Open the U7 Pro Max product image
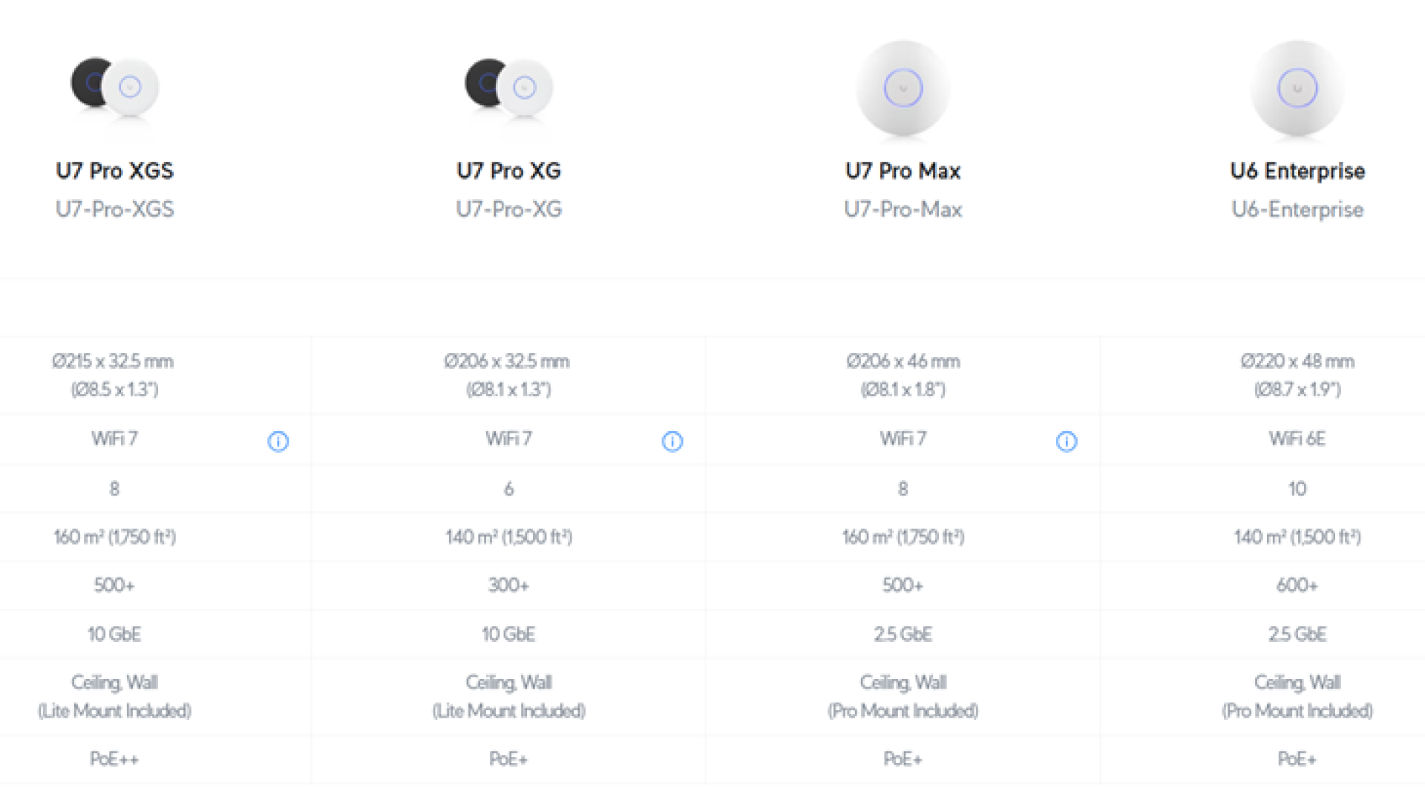Viewport: 1425px width, 800px height. point(903,88)
